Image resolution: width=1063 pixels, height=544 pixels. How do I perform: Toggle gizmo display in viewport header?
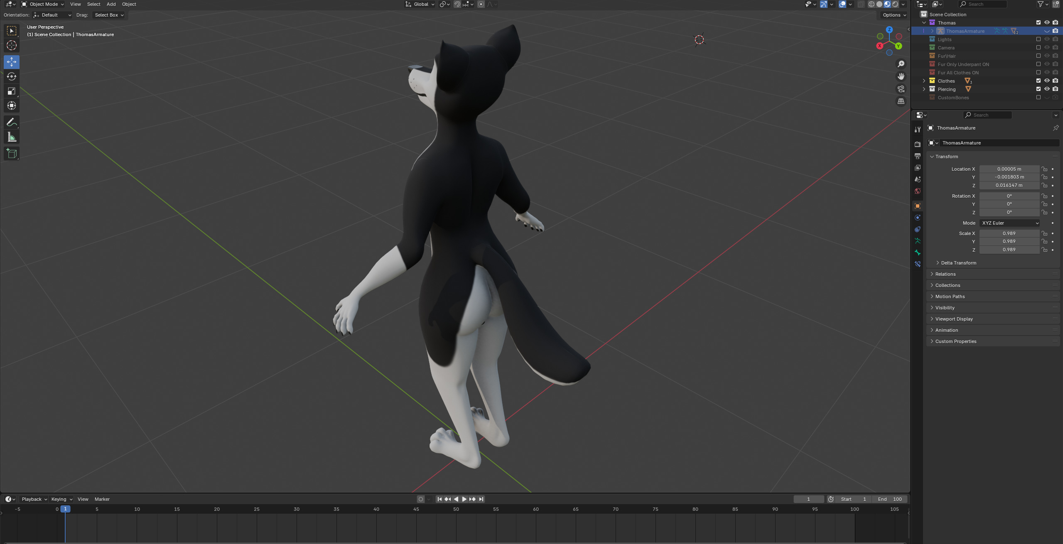823,4
